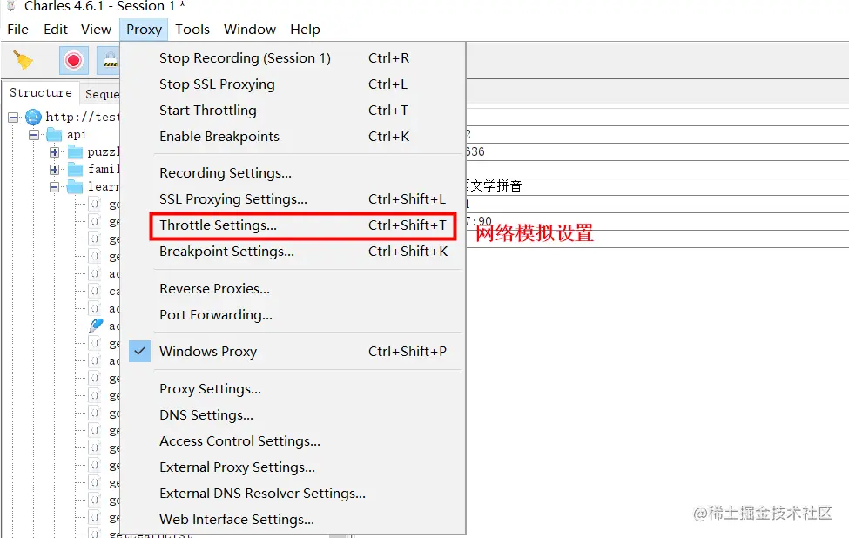
Task: Open External DNS Resolver Settings...
Action: 293,493
